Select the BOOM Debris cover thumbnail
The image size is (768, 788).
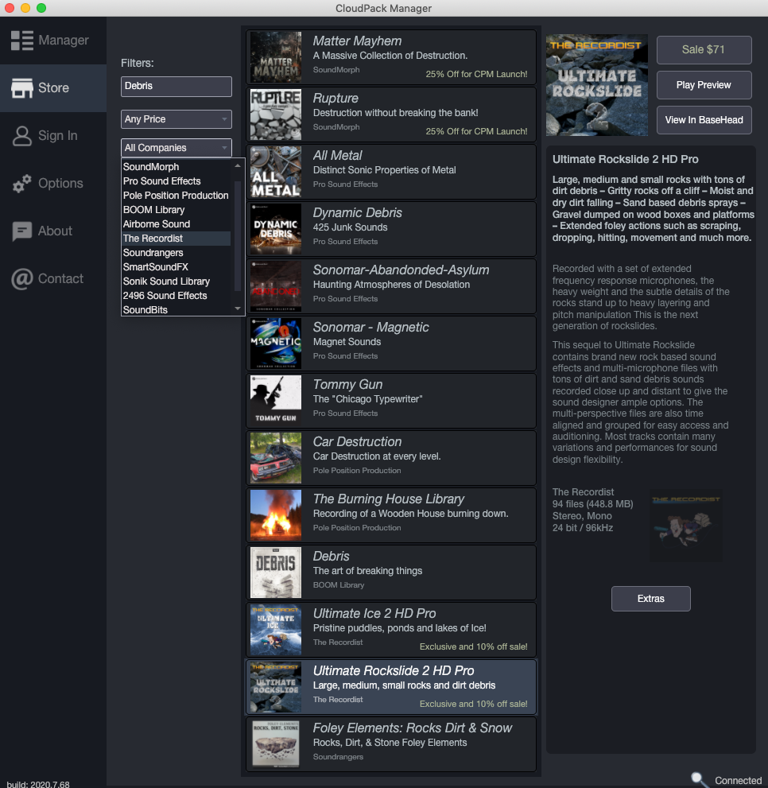276,573
